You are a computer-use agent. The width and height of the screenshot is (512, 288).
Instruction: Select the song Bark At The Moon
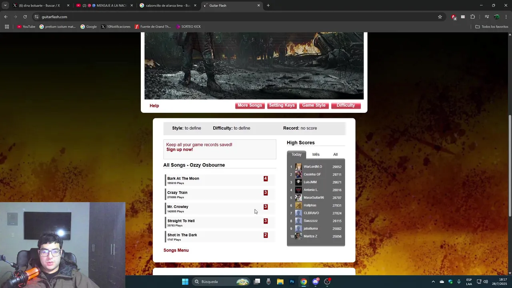[x=220, y=180]
